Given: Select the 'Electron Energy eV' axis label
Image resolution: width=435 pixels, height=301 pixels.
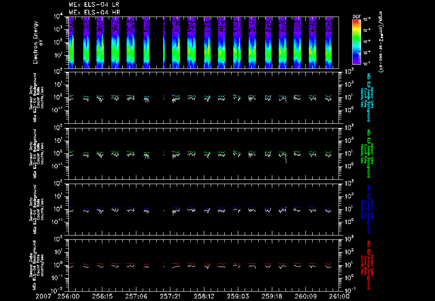Looking at the screenshot, I should pos(37,43).
